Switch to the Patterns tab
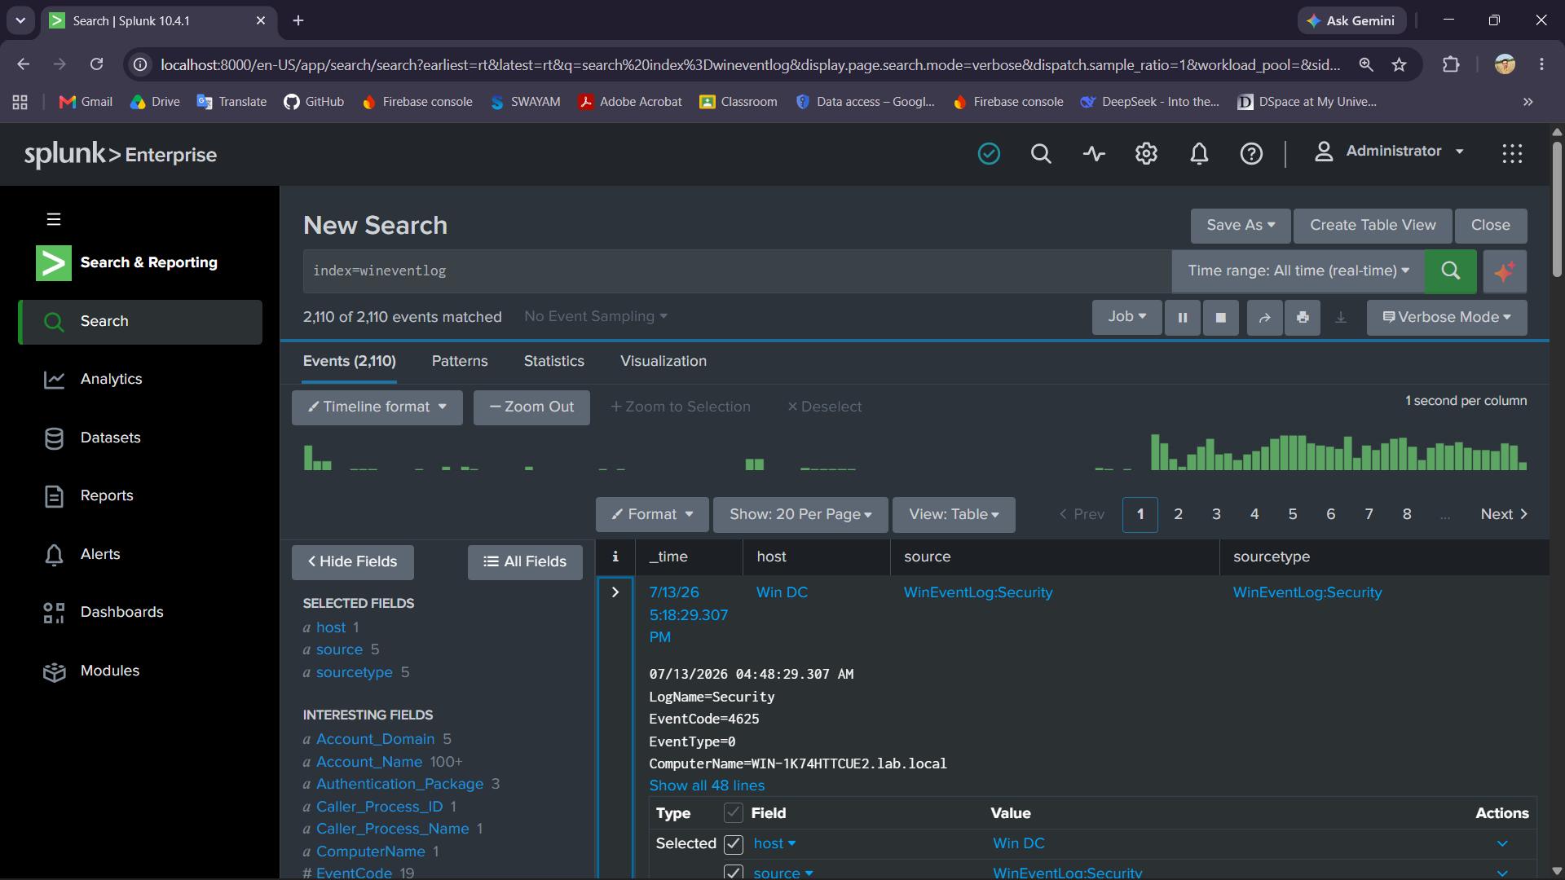This screenshot has width=1565, height=880. click(460, 361)
